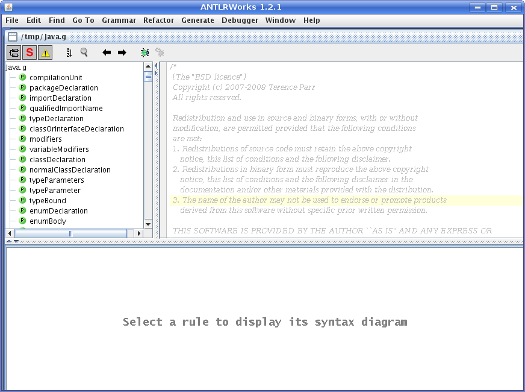Toggle the yellow warning triangle button
The image size is (525, 392).
[45, 52]
